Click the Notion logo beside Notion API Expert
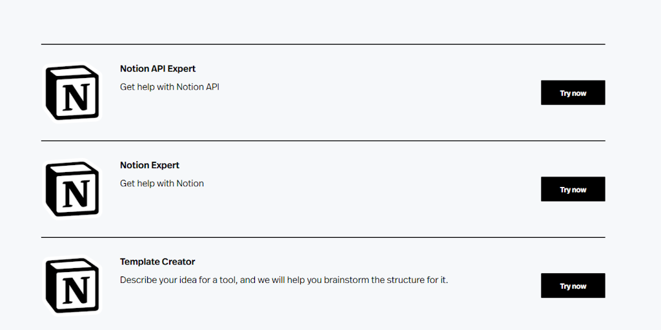This screenshot has height=330, width=661. pos(72,92)
